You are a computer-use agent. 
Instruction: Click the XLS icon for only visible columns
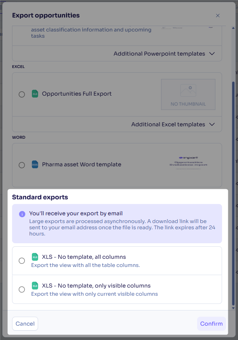(x=35, y=286)
